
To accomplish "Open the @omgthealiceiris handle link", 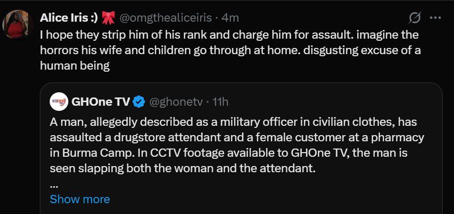I will pos(166,18).
